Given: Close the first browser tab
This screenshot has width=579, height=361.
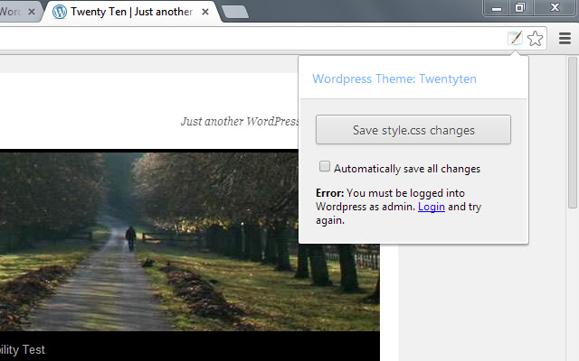Looking at the screenshot, I should 32,12.
